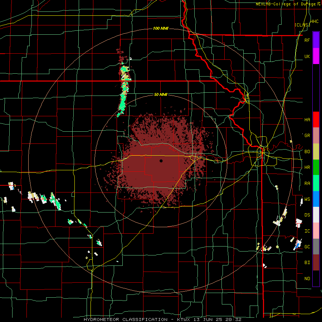Click the magenta UK color swatch

(316, 56)
